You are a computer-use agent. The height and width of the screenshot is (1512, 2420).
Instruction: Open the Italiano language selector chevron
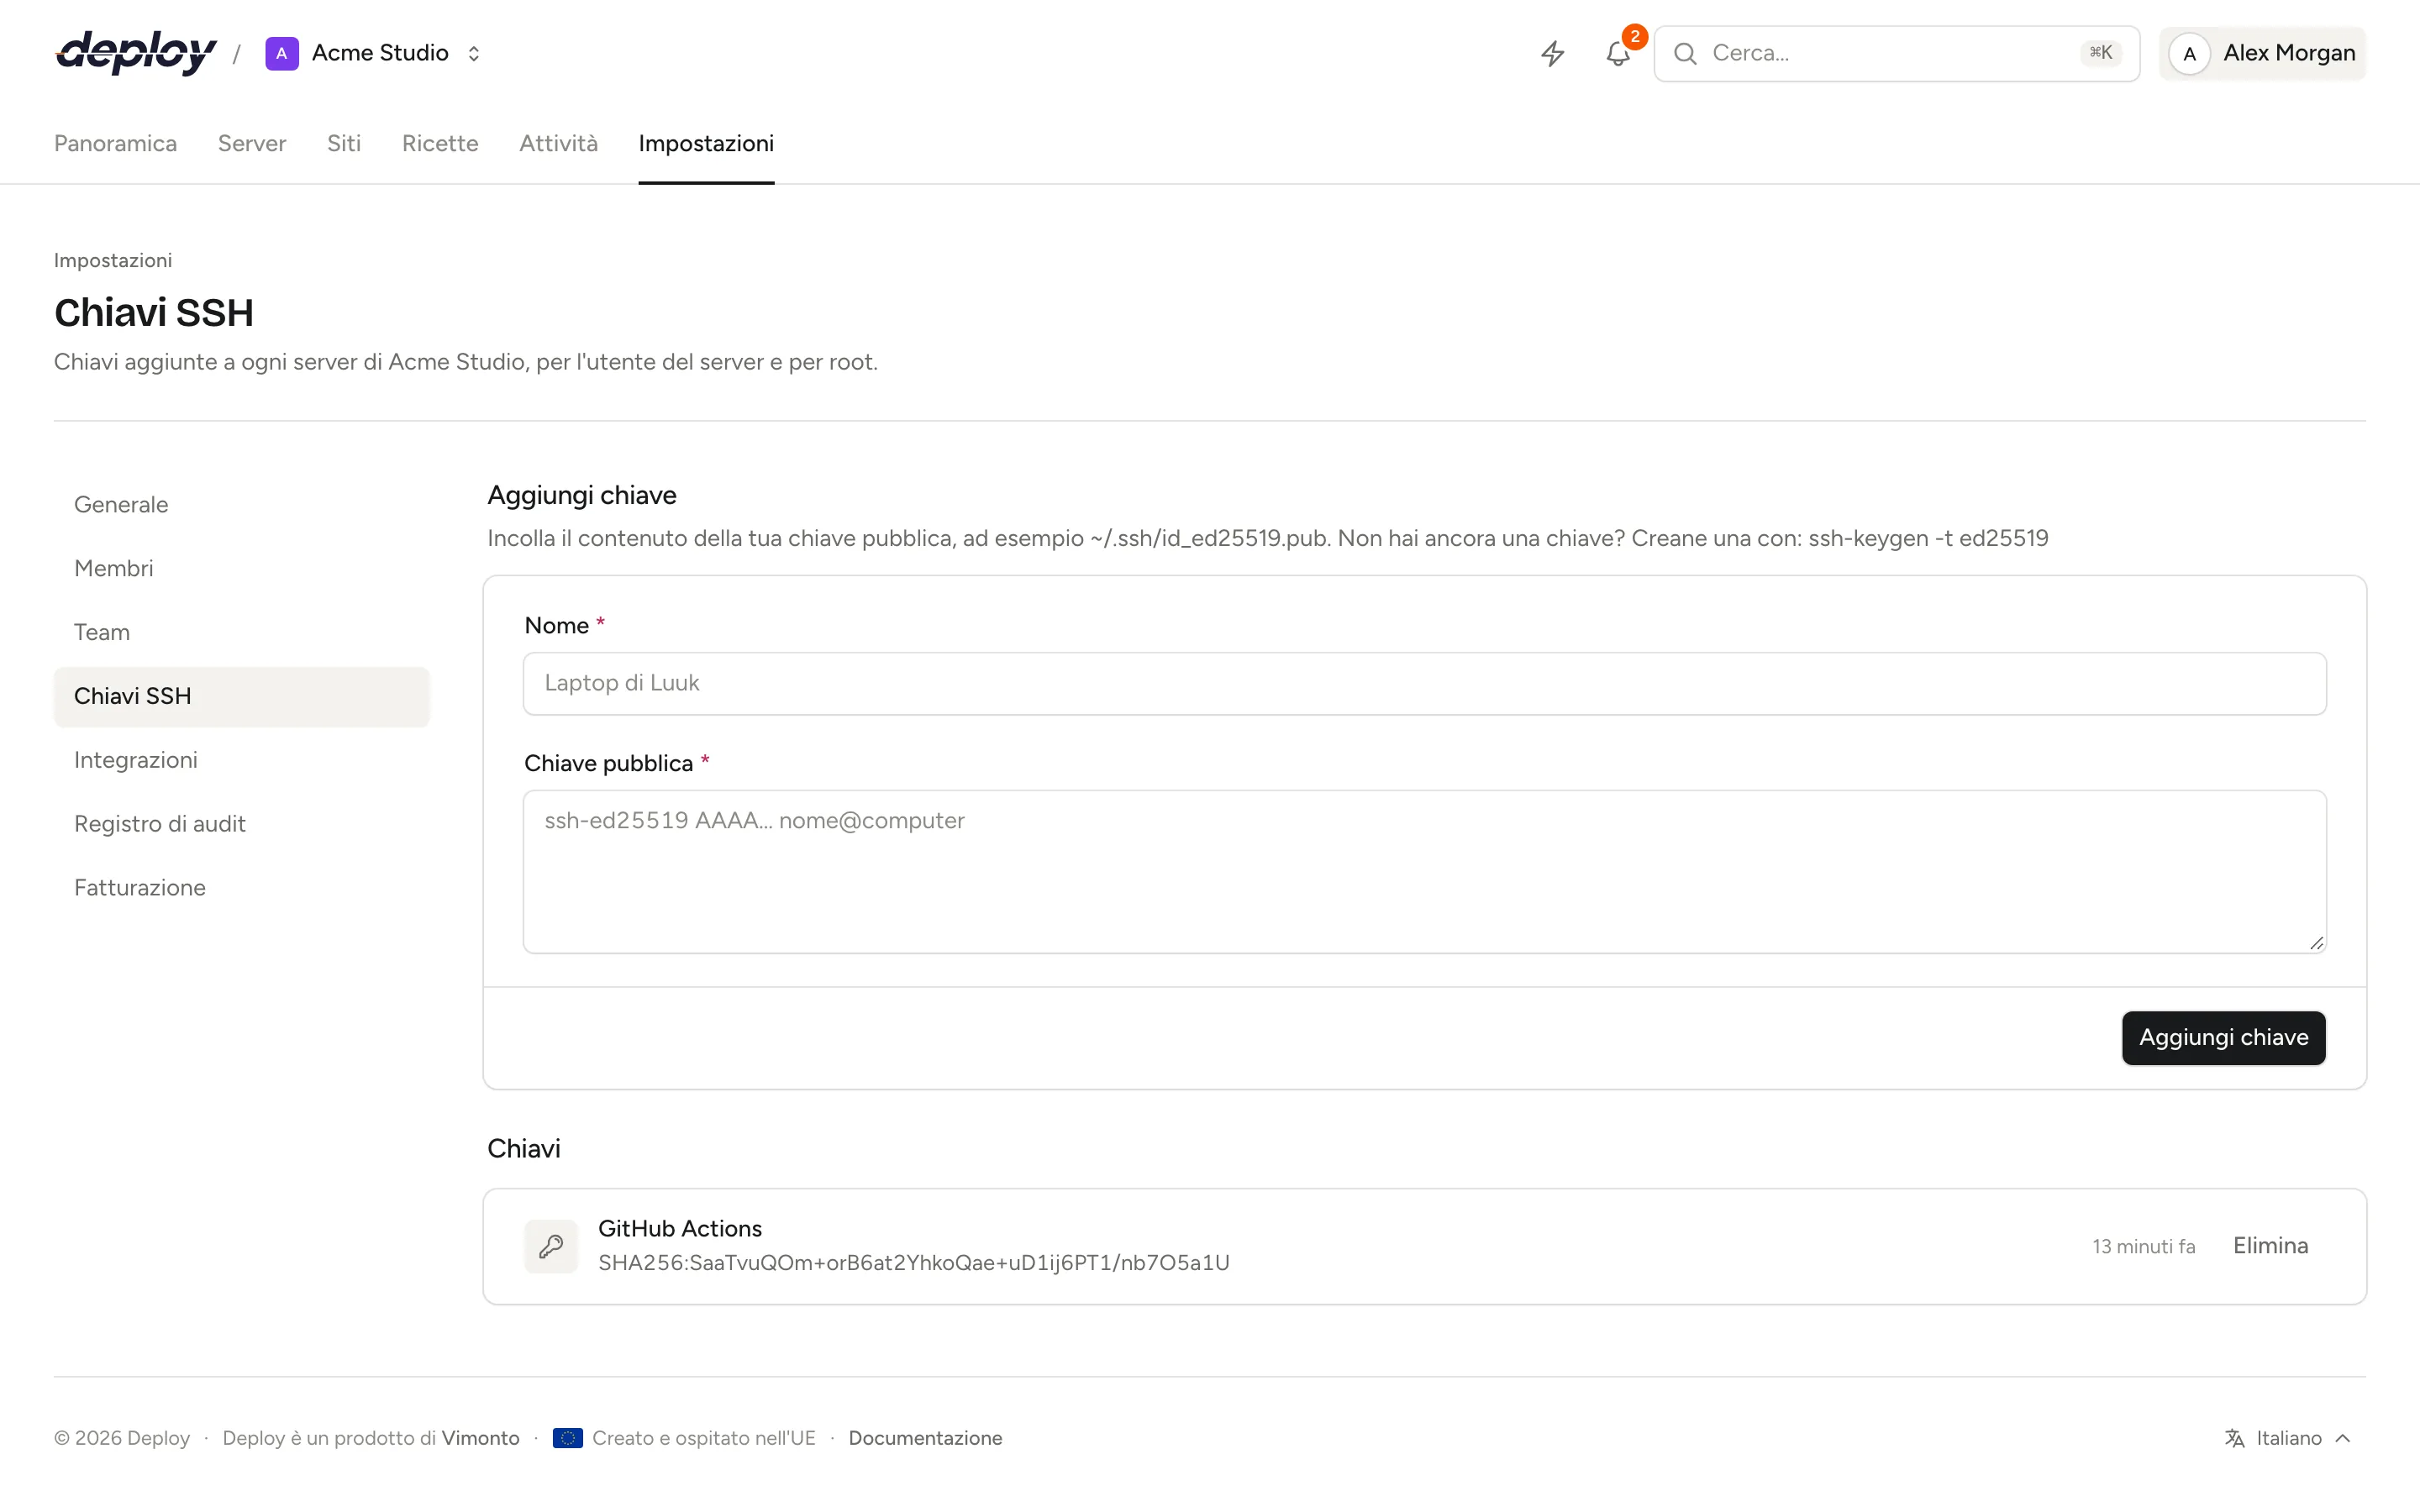(x=2343, y=1438)
